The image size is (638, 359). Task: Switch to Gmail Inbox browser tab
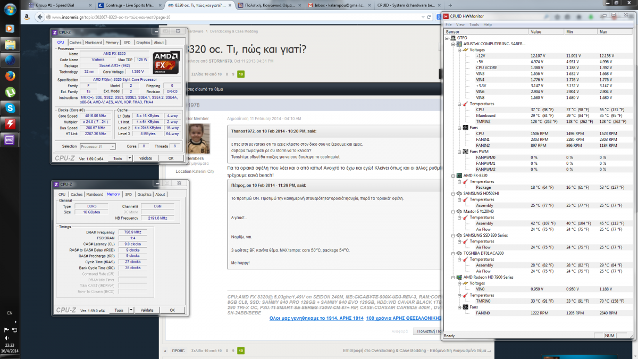(340, 5)
